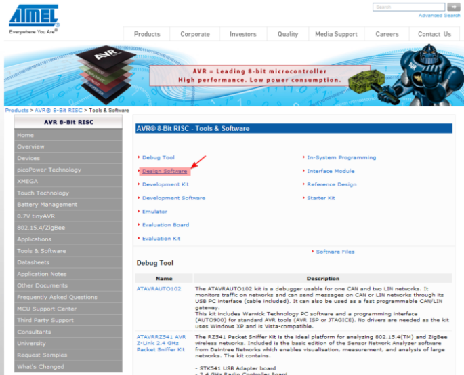
Task: Open picoPower Technology sidebar item
Action: click(68, 170)
